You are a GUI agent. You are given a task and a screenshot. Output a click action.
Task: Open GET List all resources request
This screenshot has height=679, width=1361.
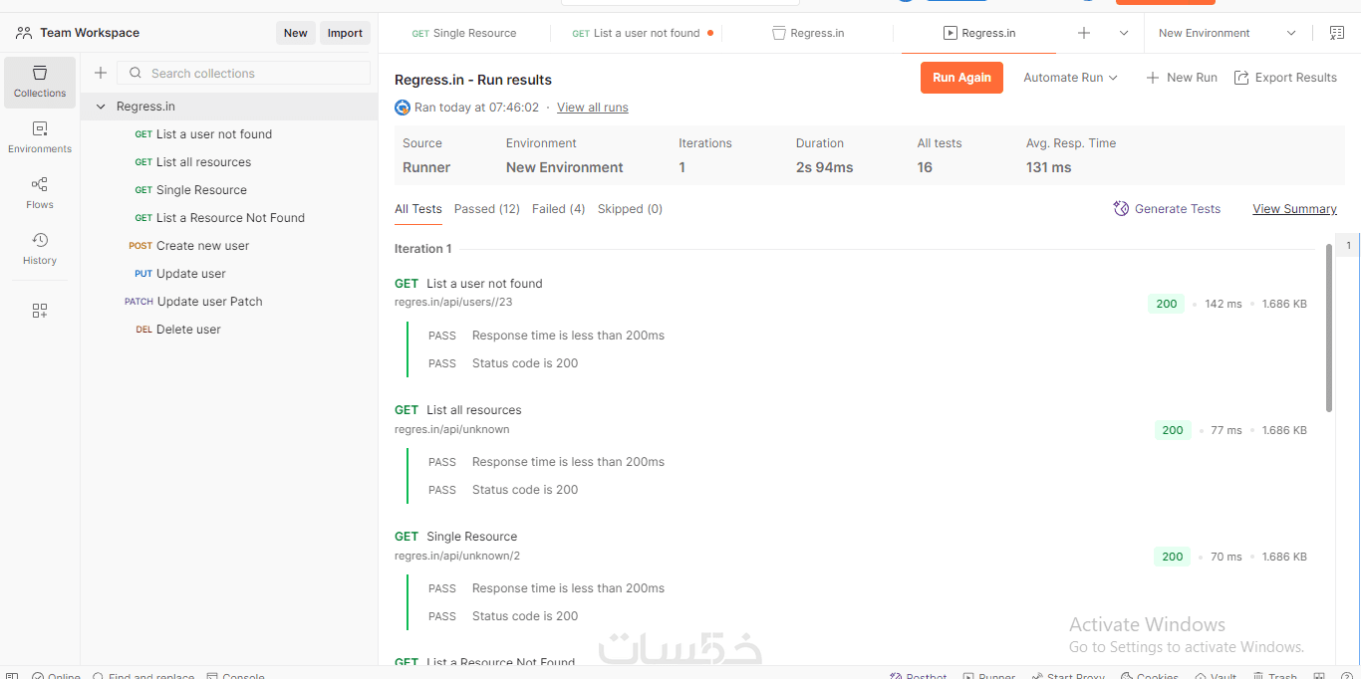coord(229,162)
